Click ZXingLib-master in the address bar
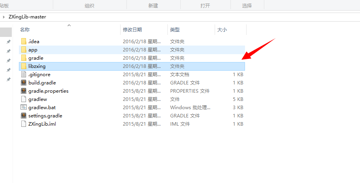 [x=27, y=17]
